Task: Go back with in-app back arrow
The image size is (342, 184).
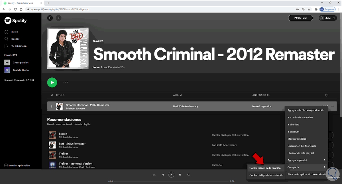Action: pyautogui.click(x=50, y=18)
